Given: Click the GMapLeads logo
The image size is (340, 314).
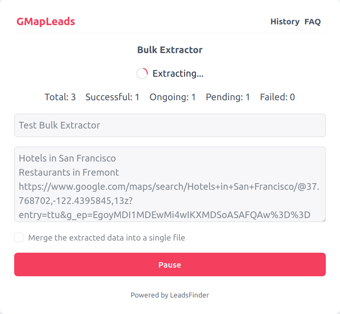Looking at the screenshot, I should point(46,22).
